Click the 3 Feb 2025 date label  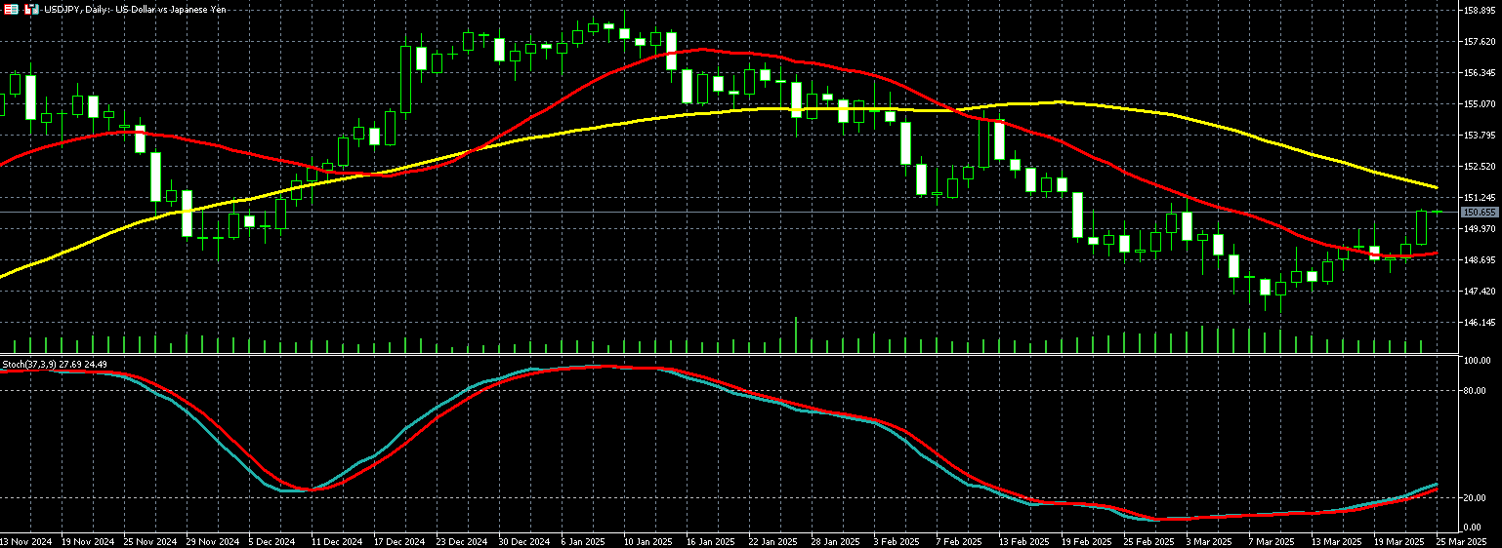pos(897,541)
